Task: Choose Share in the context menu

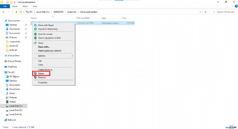Action: pos(54,43)
